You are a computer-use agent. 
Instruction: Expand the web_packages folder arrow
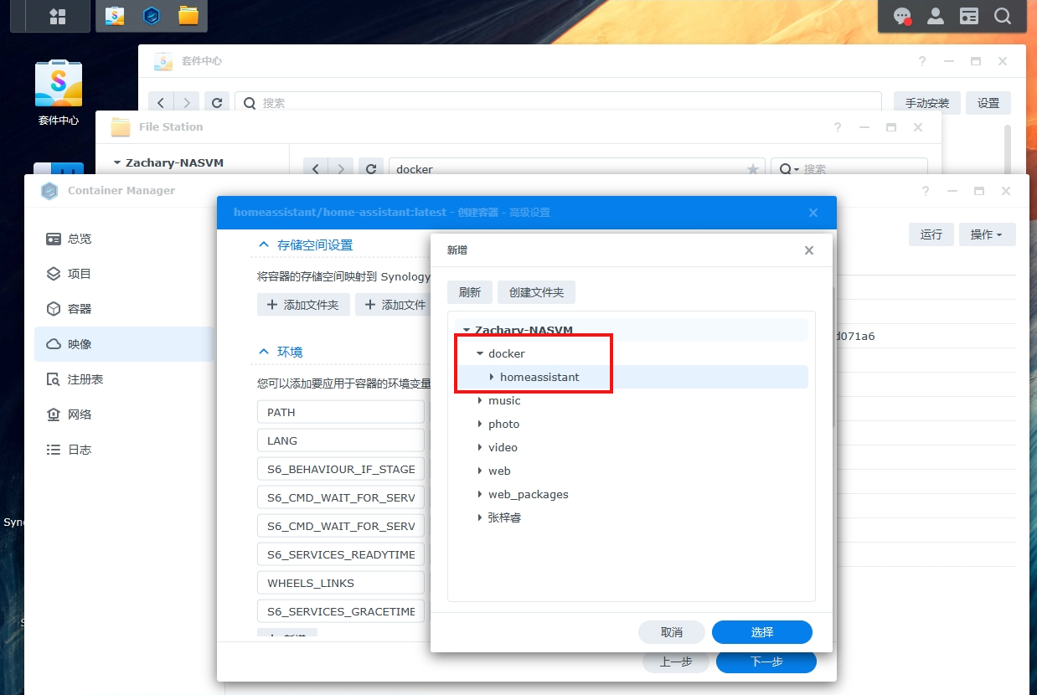[480, 494]
